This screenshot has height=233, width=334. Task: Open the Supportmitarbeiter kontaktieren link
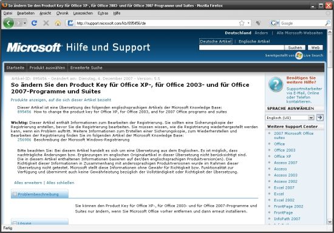(x=304, y=95)
